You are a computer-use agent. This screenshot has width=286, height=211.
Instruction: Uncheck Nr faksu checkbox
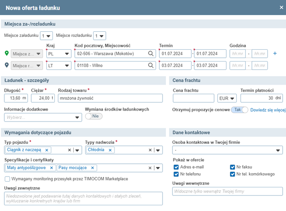pos(233,167)
